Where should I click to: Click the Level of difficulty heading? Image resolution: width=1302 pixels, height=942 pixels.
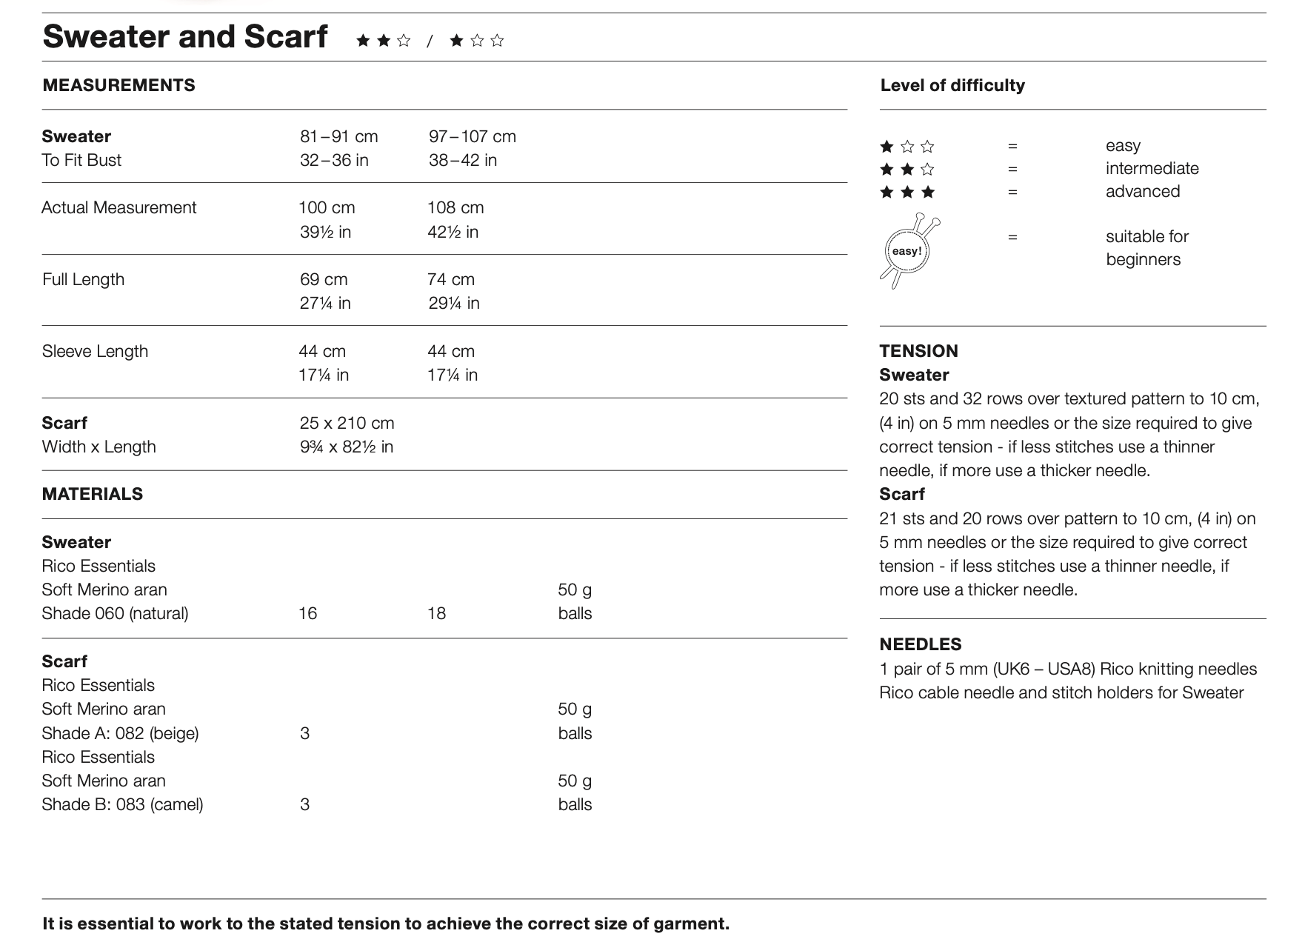[952, 85]
